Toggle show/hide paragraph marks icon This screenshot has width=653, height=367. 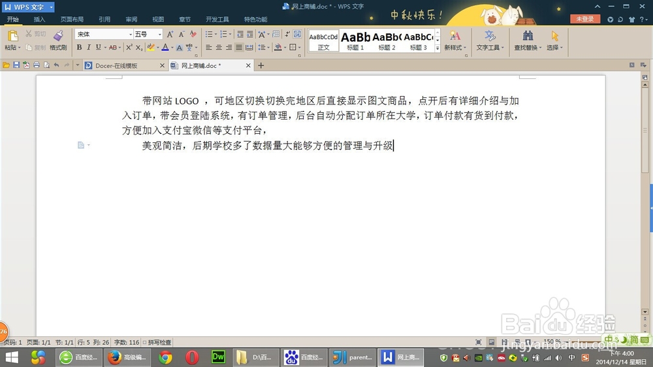point(287,34)
